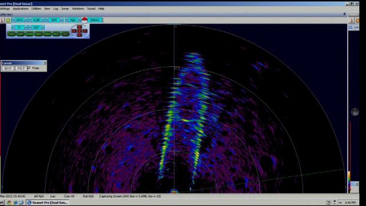
Task: Click the Com OK status entry
Action: click(69, 196)
